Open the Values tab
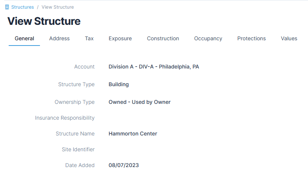The height and width of the screenshot is (187, 308). click(x=289, y=38)
